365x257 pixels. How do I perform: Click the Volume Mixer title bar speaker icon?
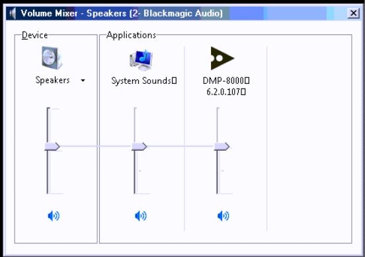[x=13, y=13]
